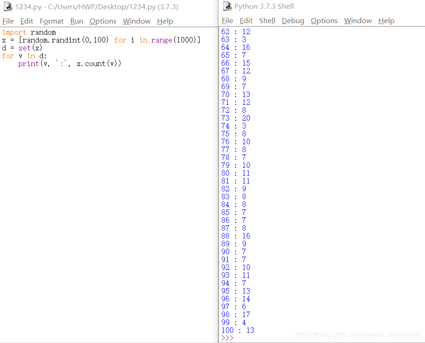Open the File menu in the Shell window
The height and width of the screenshot is (343, 425).
228,21
